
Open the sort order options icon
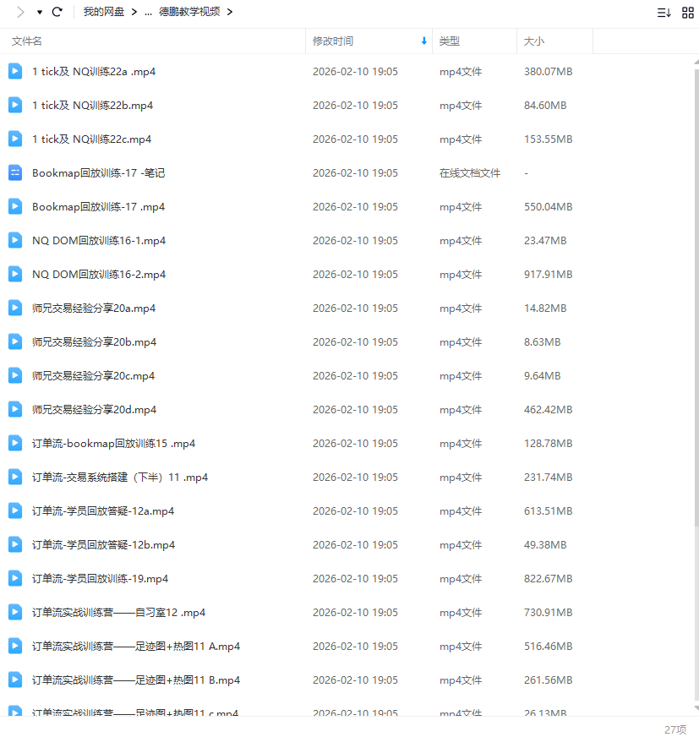tap(664, 12)
